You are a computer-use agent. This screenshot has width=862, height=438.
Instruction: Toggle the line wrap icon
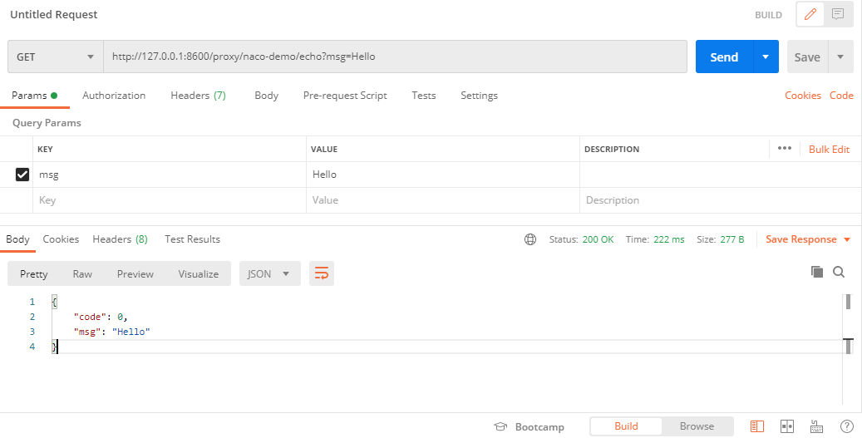tap(322, 273)
